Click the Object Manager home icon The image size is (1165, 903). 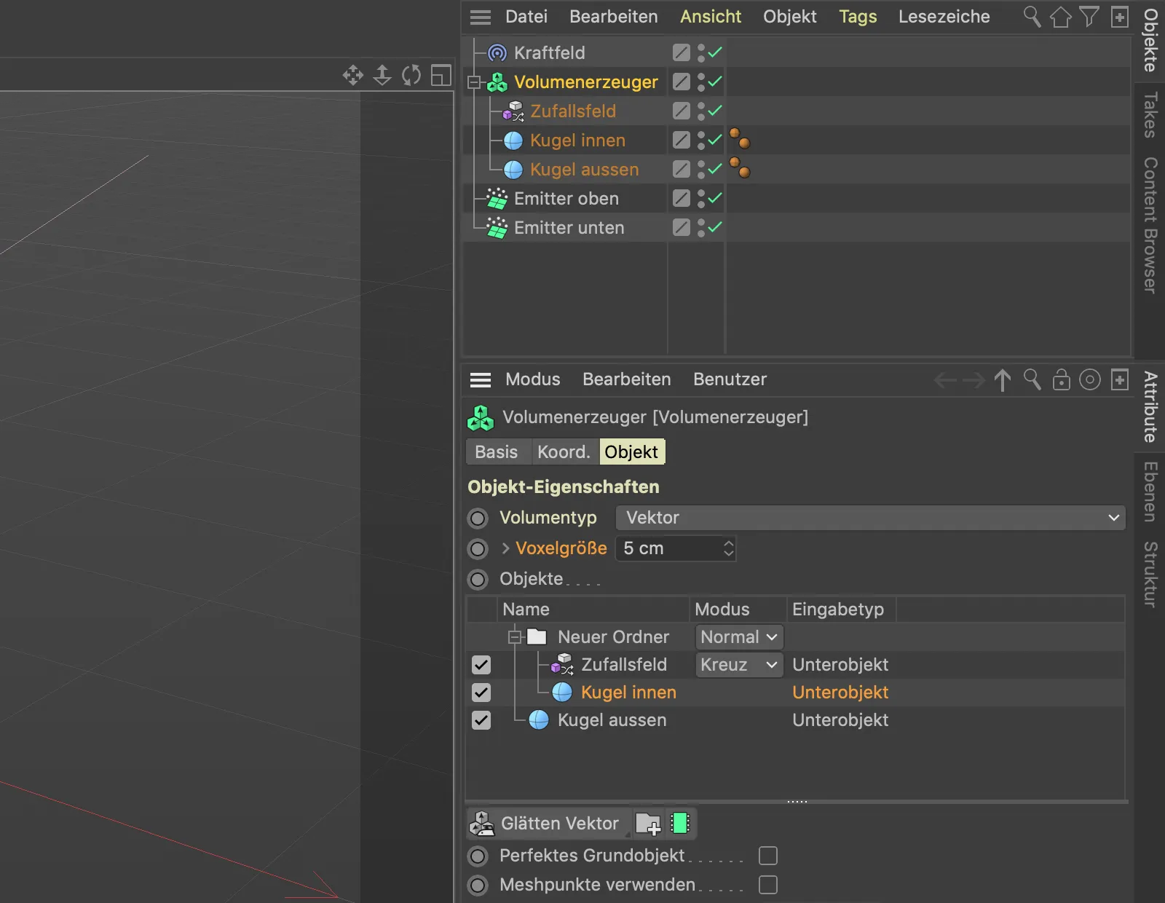1061,16
